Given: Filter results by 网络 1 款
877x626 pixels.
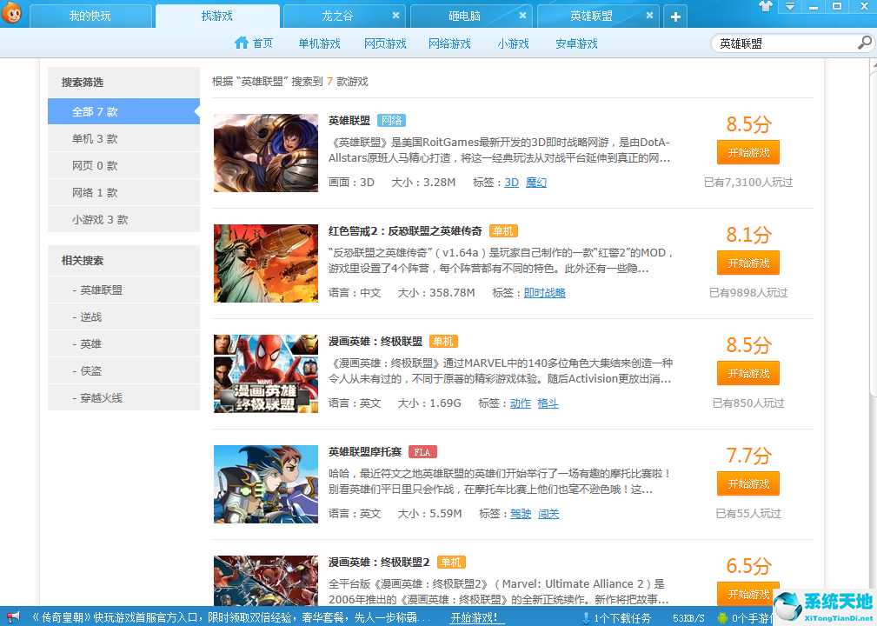Looking at the screenshot, I should [123, 192].
